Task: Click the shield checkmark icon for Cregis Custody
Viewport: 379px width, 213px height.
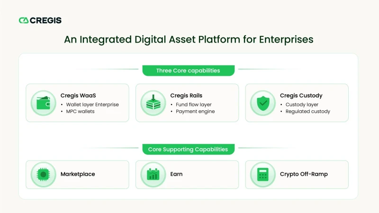Action: pos(263,103)
